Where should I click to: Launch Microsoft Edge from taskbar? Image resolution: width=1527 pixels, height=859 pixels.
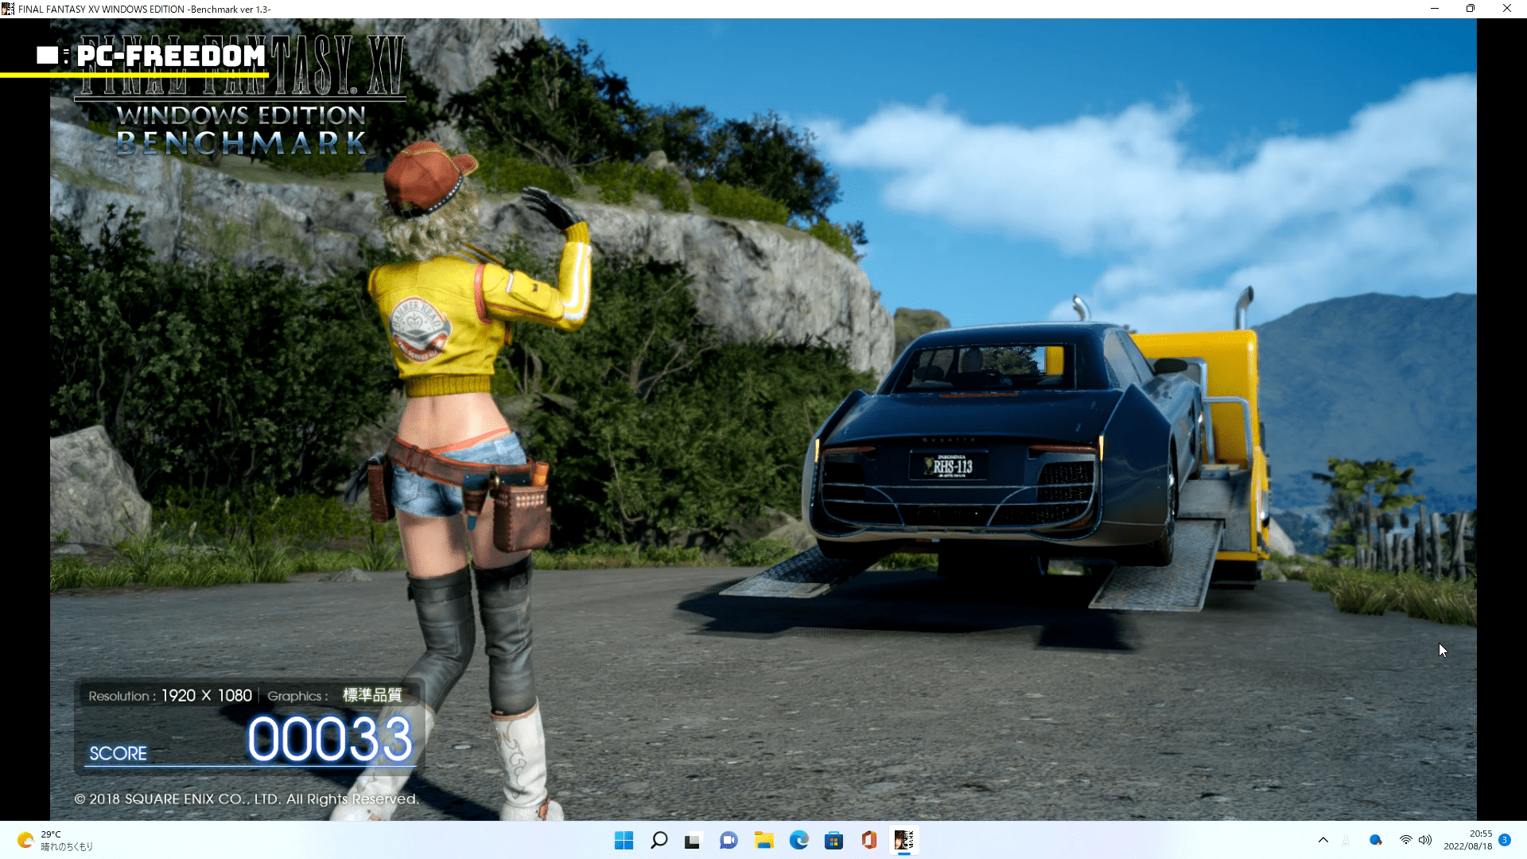pos(798,840)
